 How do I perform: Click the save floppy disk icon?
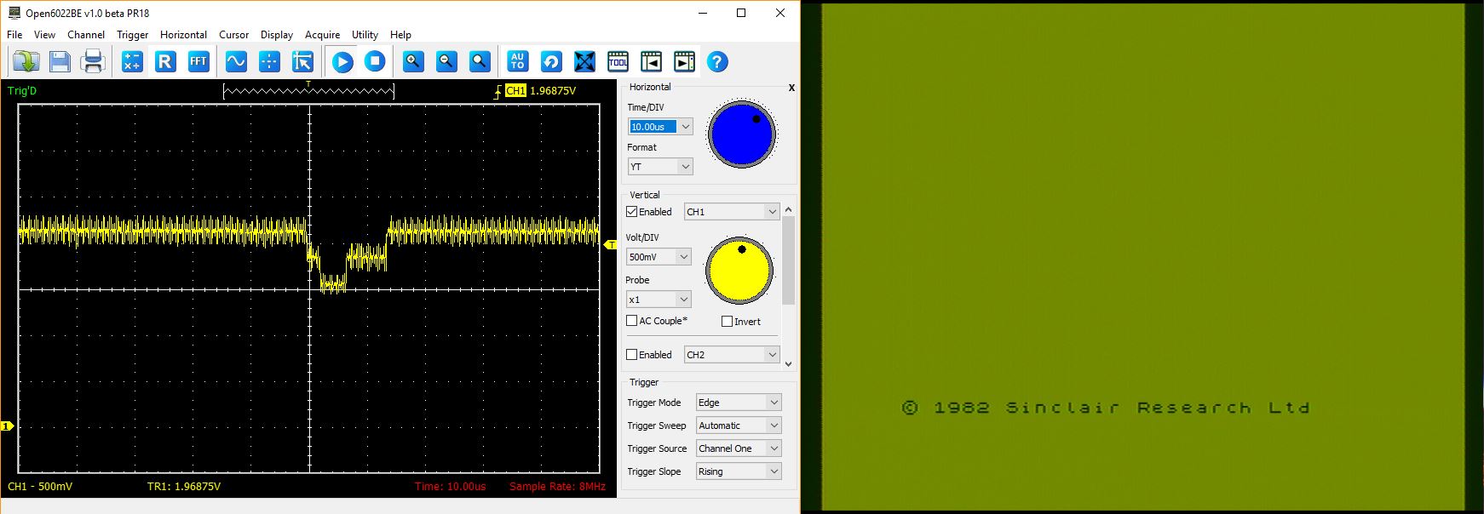(x=60, y=61)
